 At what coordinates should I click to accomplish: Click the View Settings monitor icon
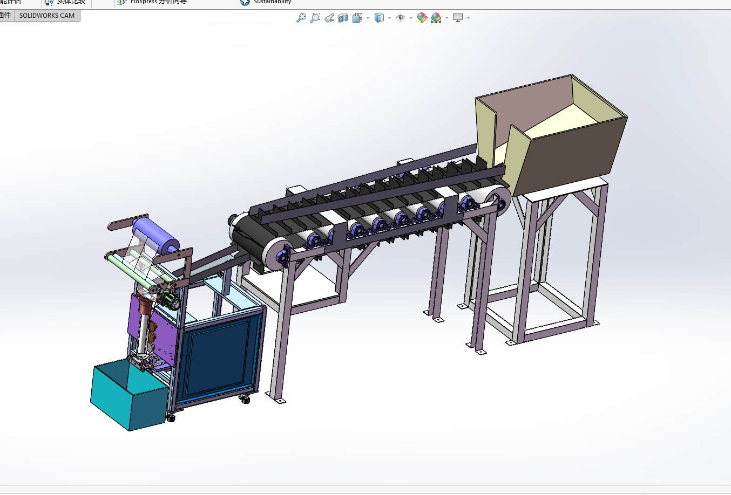pos(458,18)
